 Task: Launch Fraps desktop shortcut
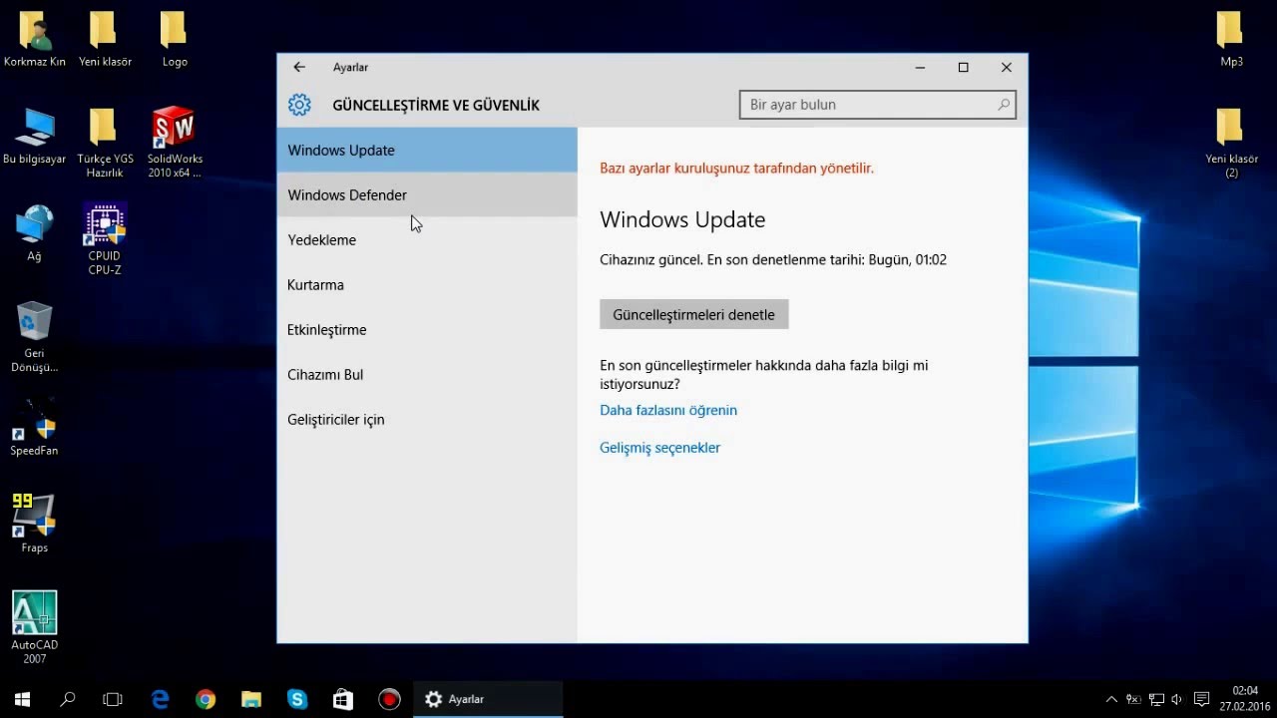[x=34, y=524]
